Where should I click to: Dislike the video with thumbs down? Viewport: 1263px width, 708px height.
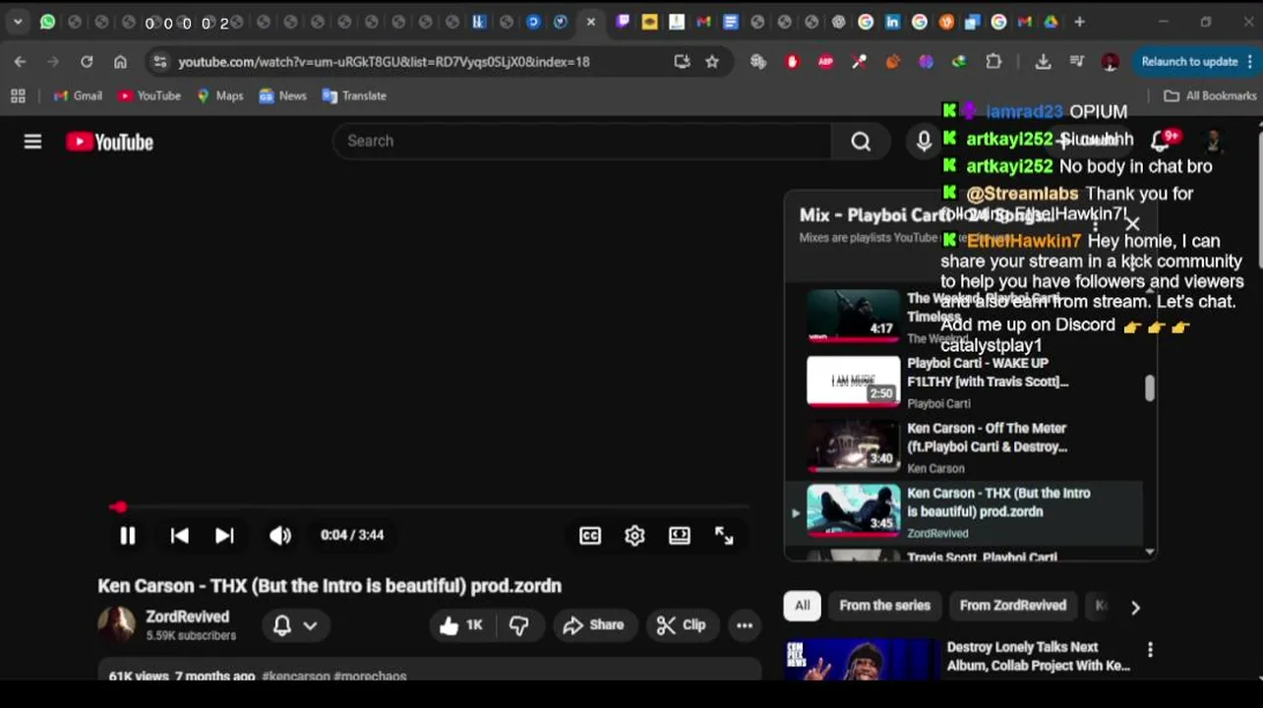(x=518, y=625)
